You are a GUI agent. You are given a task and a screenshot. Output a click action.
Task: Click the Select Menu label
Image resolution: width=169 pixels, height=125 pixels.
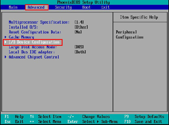point(50,122)
